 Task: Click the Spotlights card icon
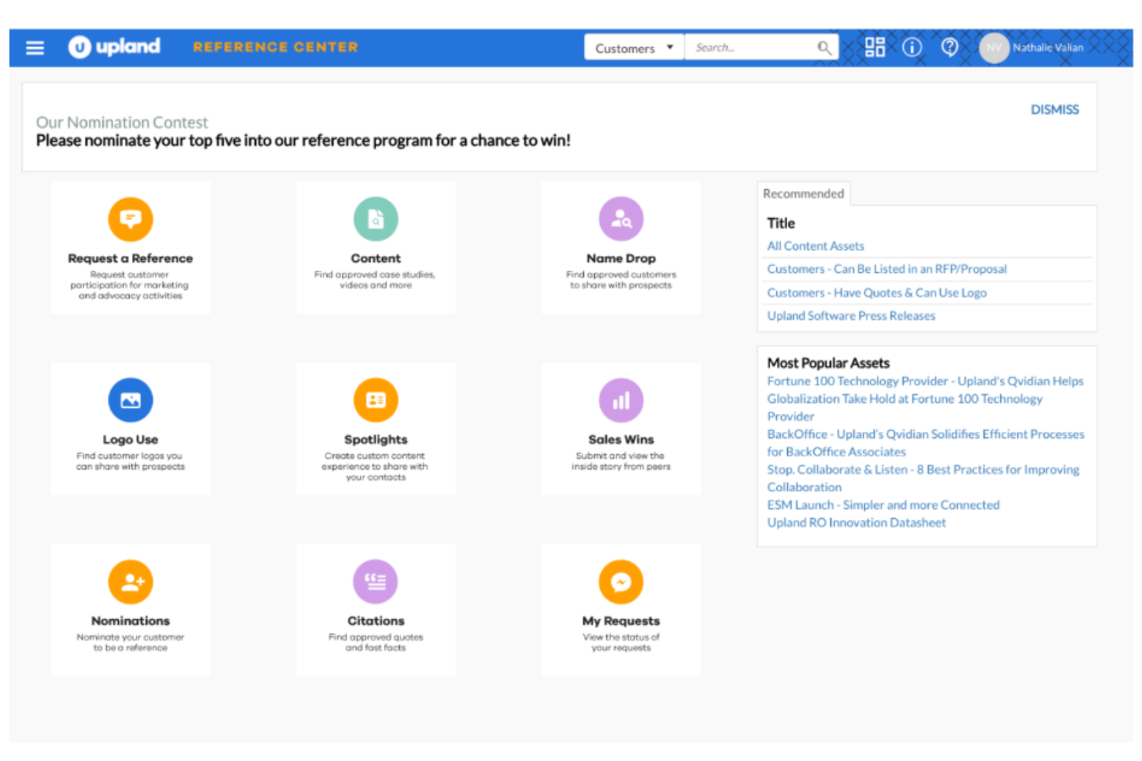[376, 400]
